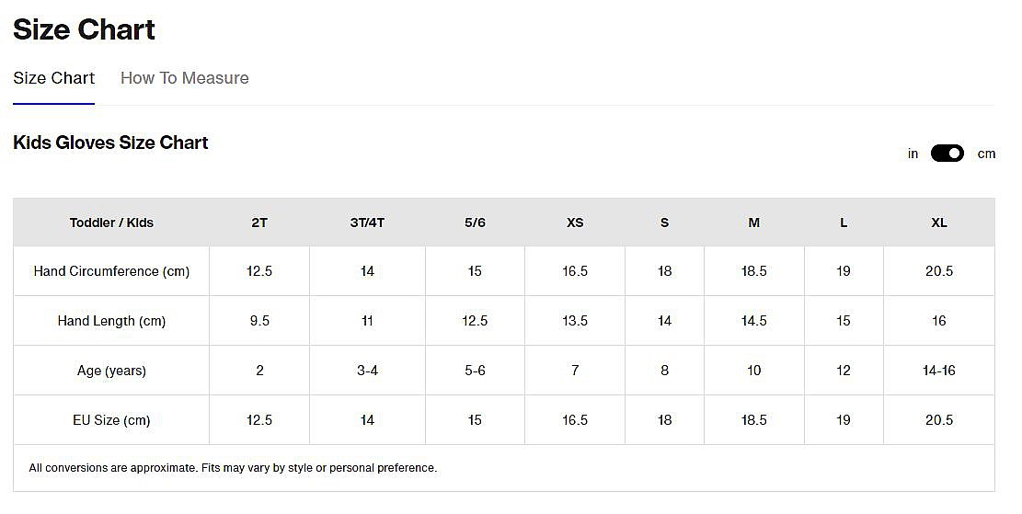
Task: Select the Size Chart tab
Action: (x=53, y=78)
